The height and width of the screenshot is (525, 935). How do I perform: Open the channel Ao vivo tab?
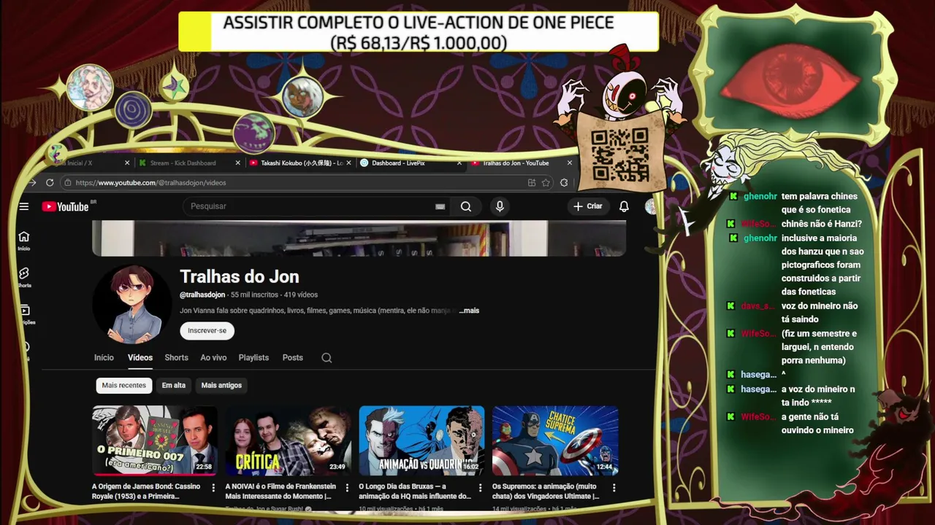(213, 357)
